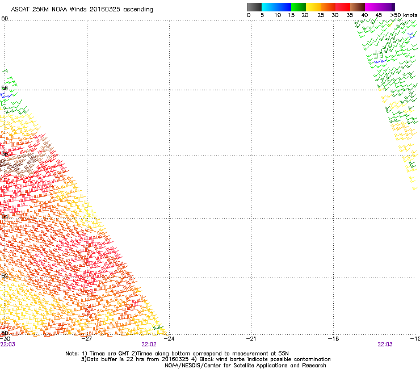Screen dimensions: 420x369
Task: Click the latitude label '60'
Action: (5, 19)
